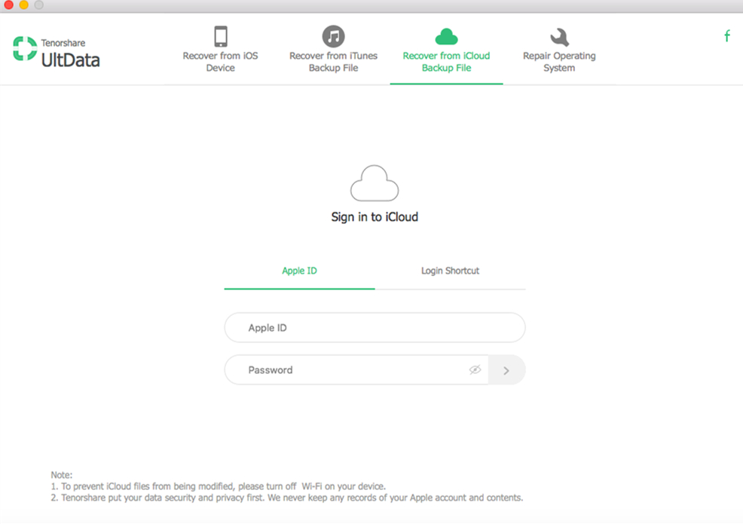The height and width of the screenshot is (524, 743).
Task: Click the large cloud outline above Sign in
Action: point(375,183)
